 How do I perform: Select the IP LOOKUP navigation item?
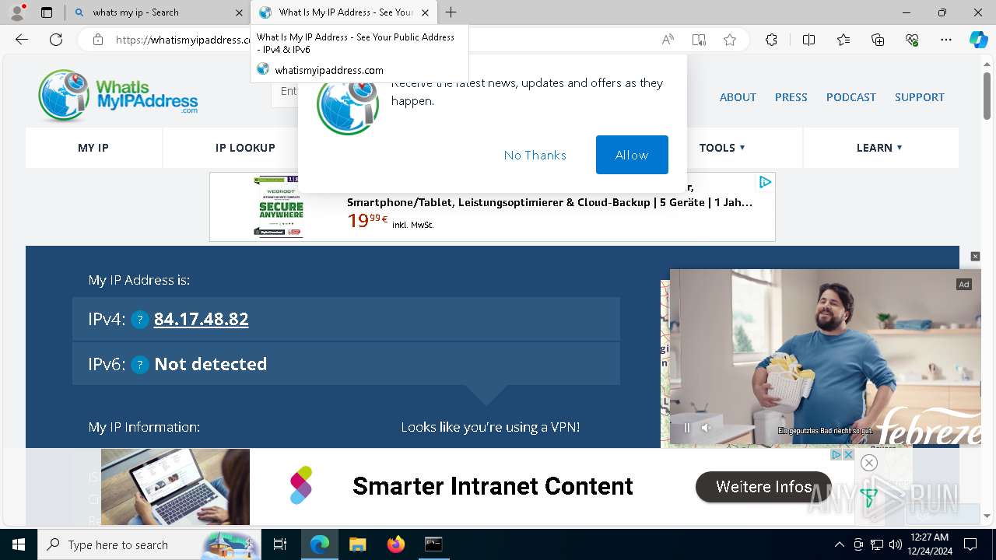click(245, 148)
